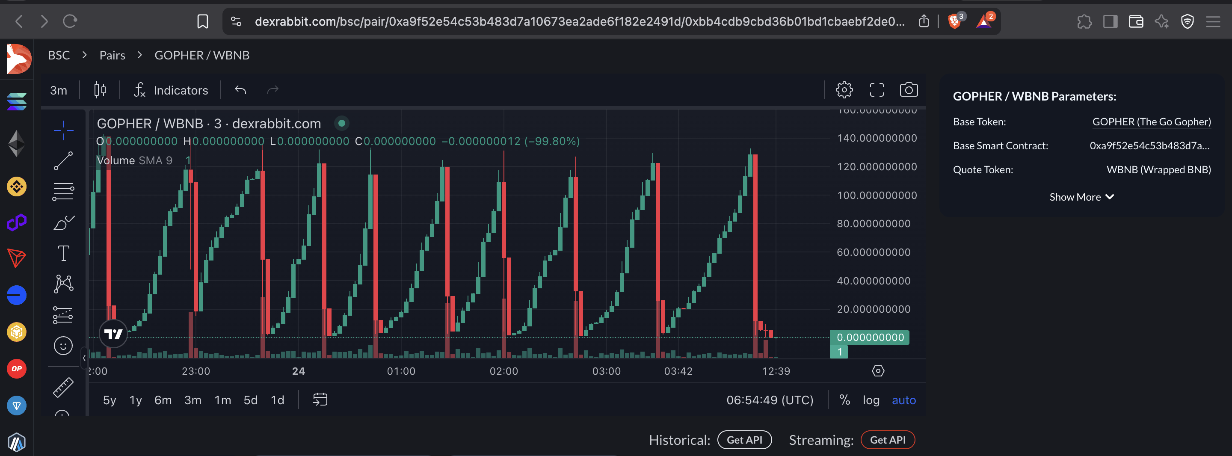Viewport: 1232px width, 456px height.
Task: Select the Arbitrum chain icon in sidebar
Action: pyautogui.click(x=17, y=442)
